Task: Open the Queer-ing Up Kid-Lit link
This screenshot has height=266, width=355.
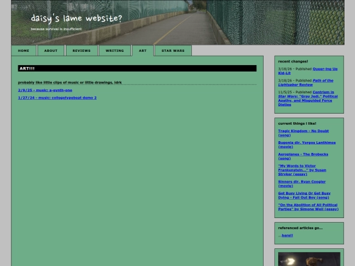Action: tap(308, 71)
